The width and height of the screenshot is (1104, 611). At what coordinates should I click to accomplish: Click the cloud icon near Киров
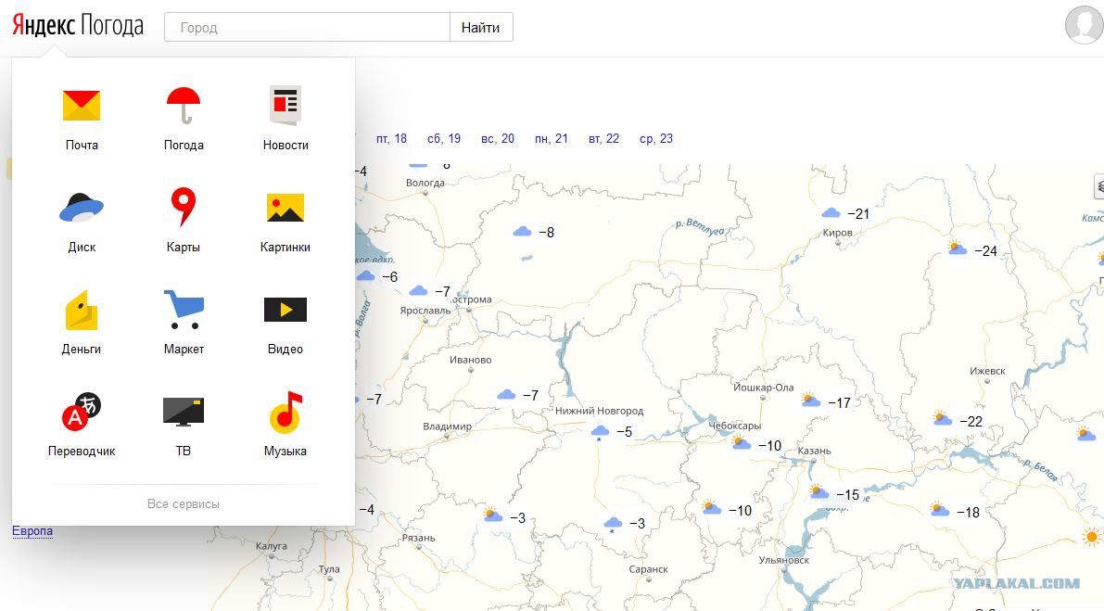[x=831, y=212]
